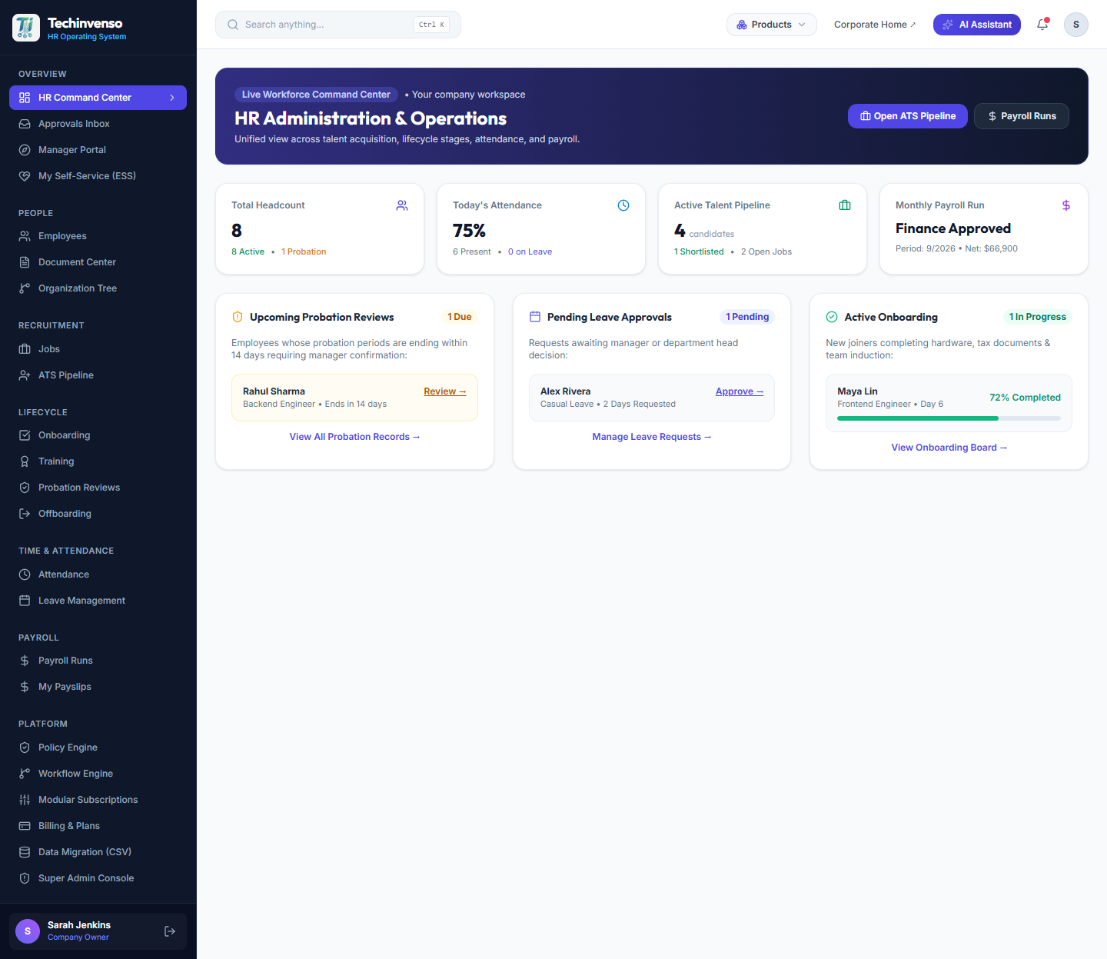Click the 1 Due badge
This screenshot has height=959, width=1107.
pos(460,317)
